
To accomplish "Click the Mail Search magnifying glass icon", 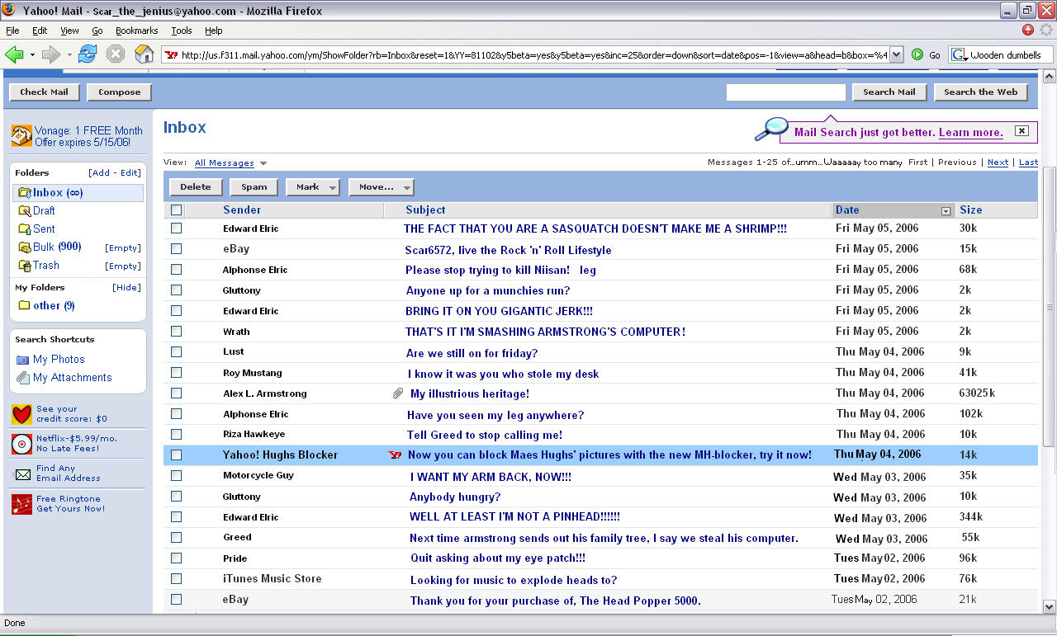I will pos(772,130).
